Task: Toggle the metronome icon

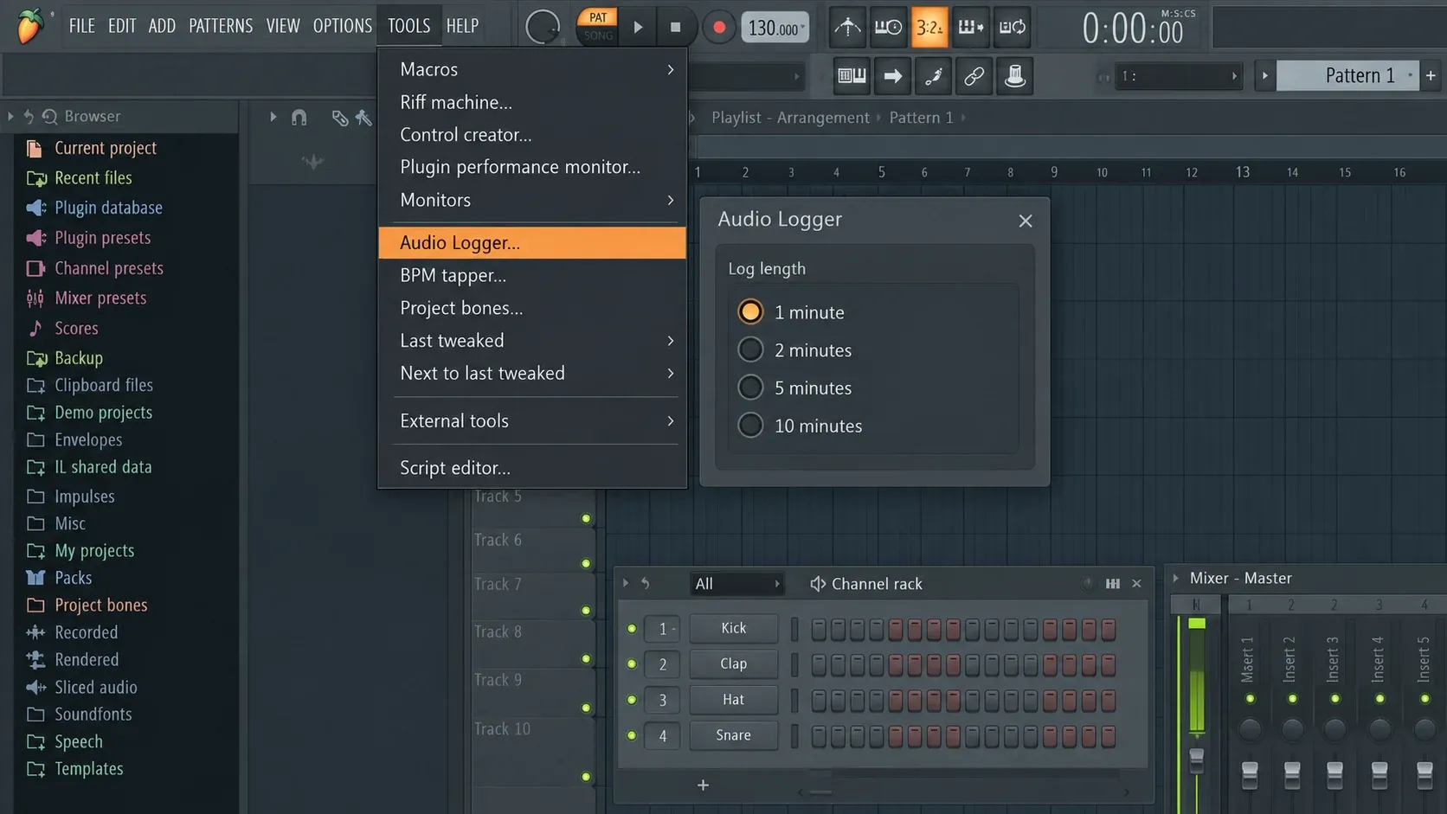Action: 847,27
